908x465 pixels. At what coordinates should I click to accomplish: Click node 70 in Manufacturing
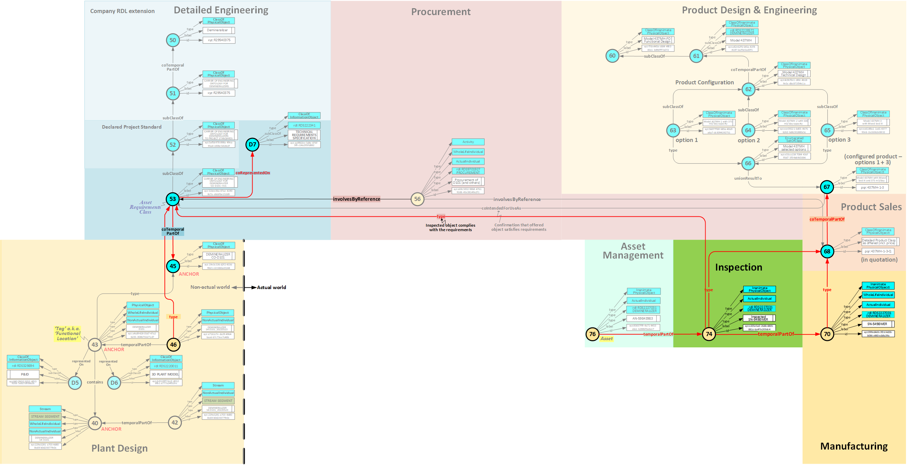(x=827, y=334)
